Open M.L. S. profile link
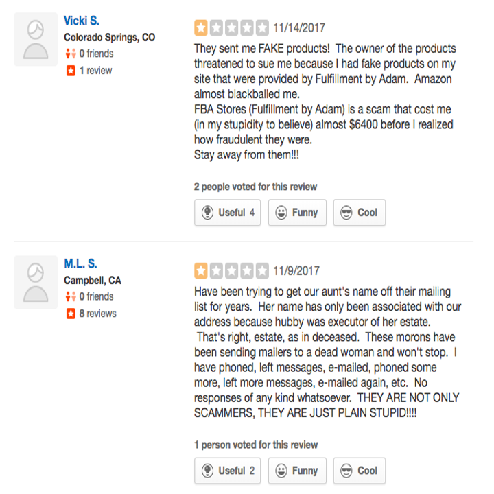The image size is (494, 494). [81, 263]
